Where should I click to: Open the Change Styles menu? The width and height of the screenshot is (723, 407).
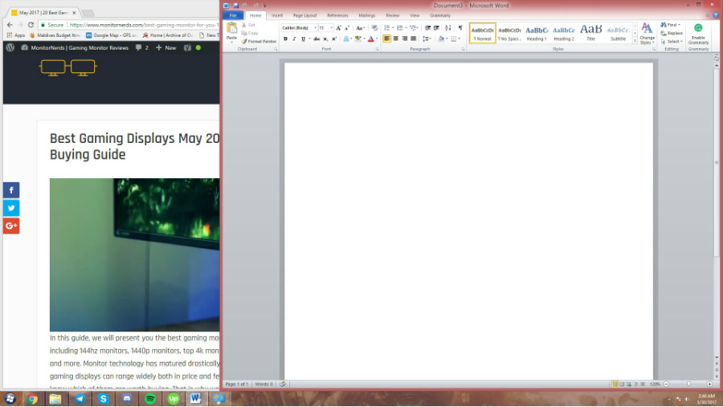(x=647, y=32)
